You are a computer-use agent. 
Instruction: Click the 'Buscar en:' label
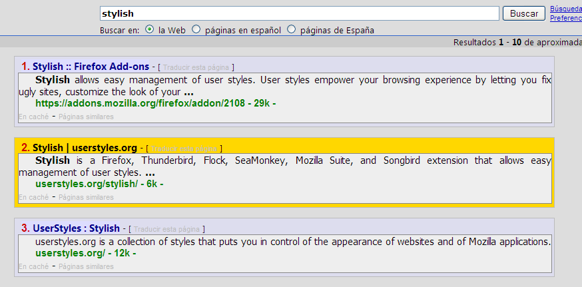tap(119, 30)
